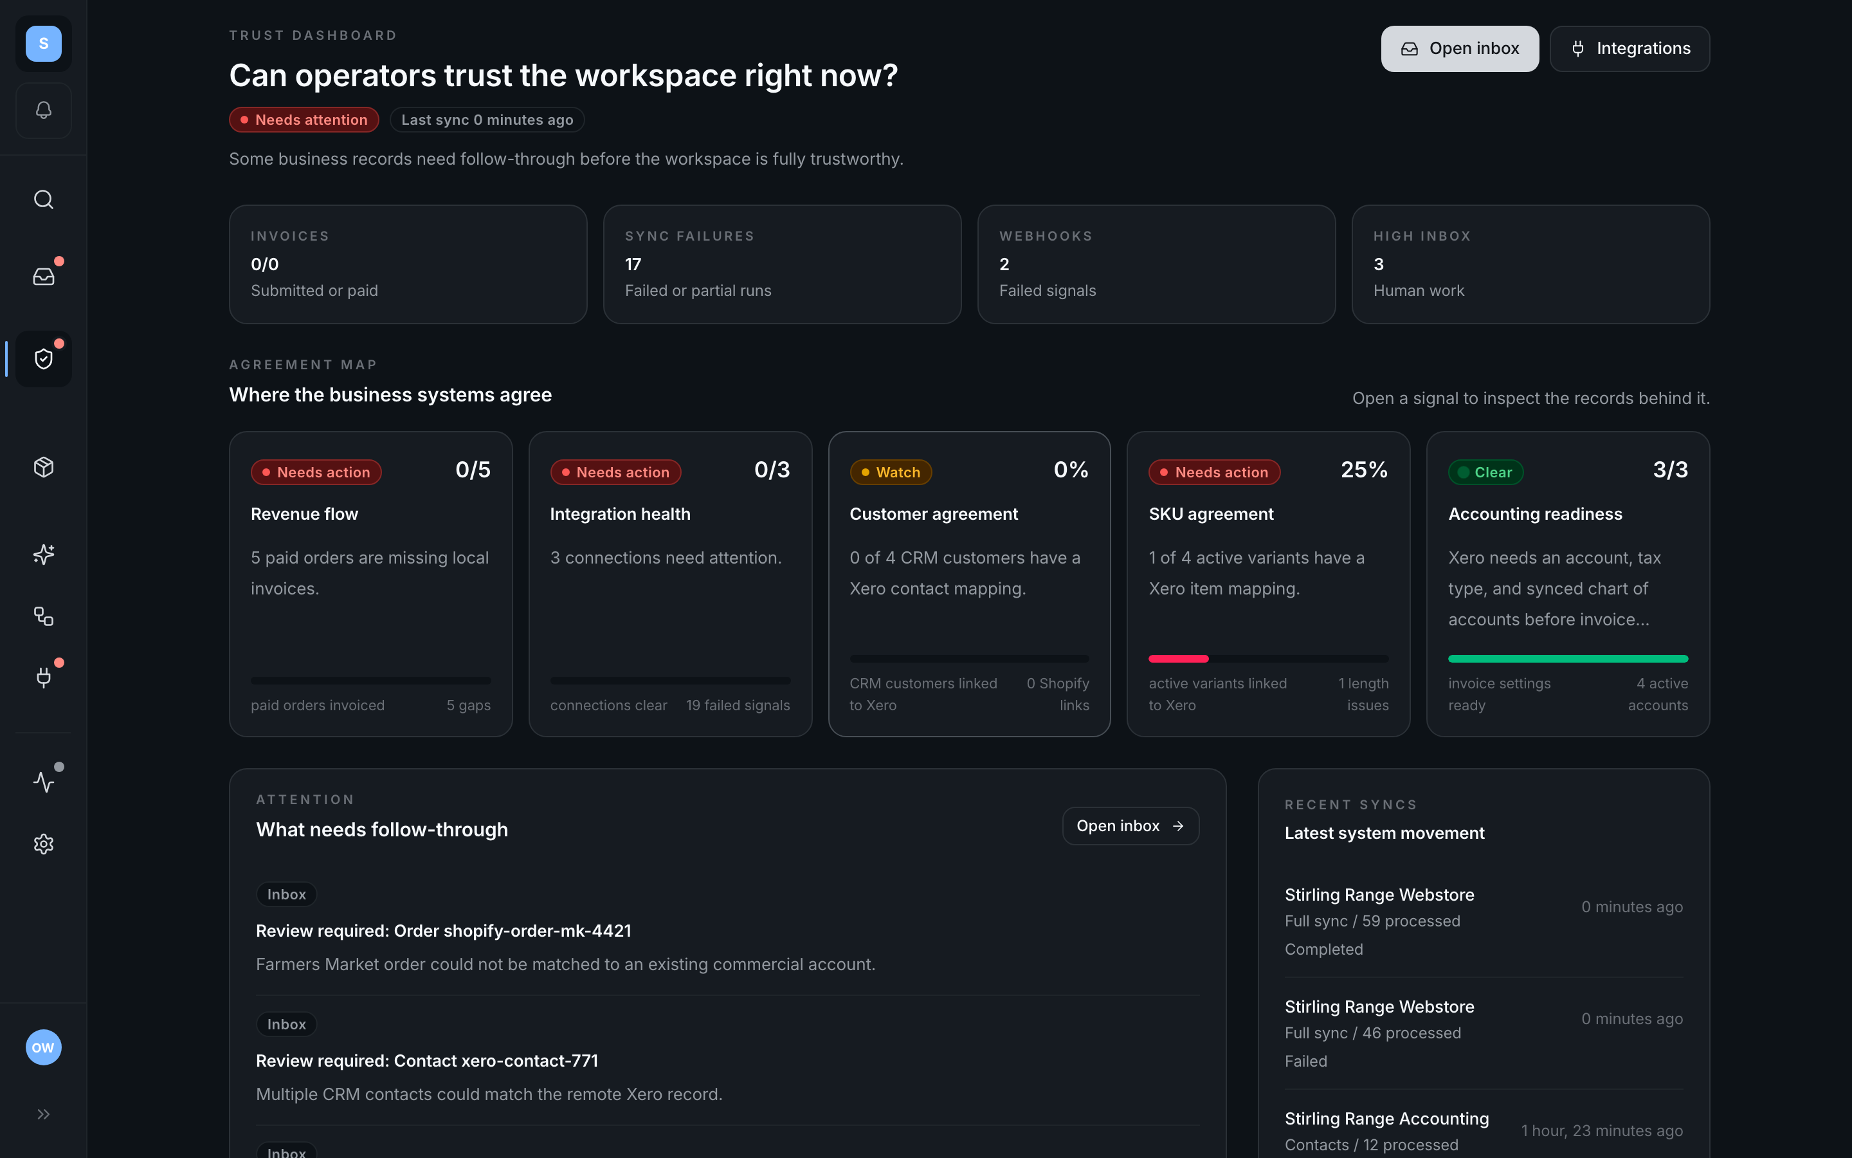Open the products cube sidebar icon

[44, 467]
